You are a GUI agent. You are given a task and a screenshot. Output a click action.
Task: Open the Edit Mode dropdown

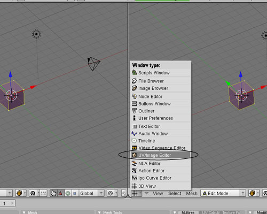click(223, 193)
